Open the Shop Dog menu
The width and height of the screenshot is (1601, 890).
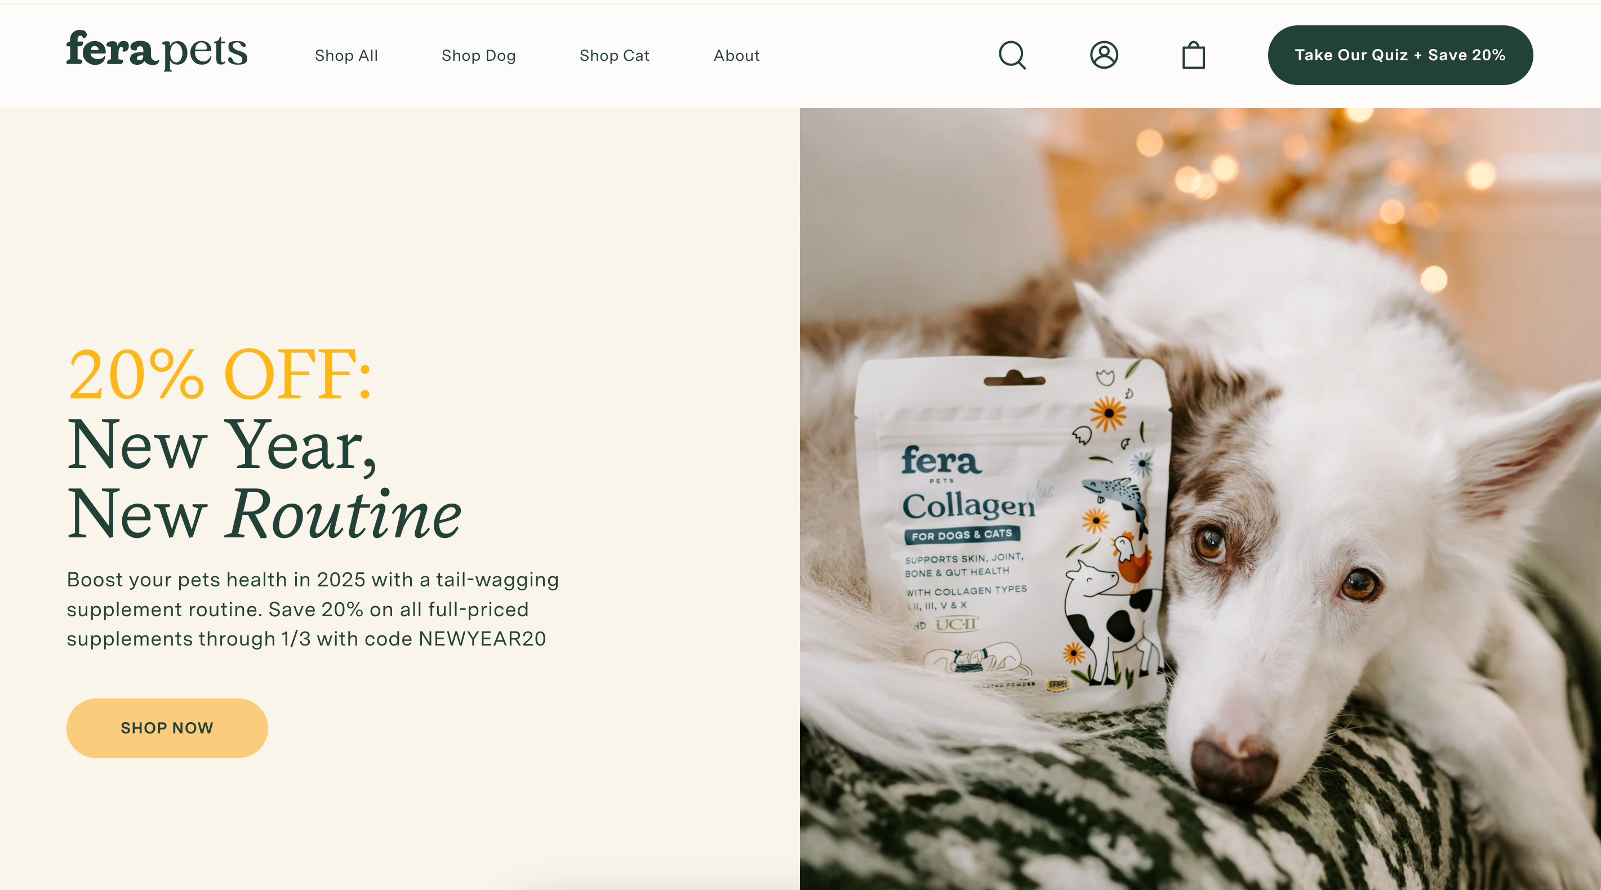click(x=479, y=55)
